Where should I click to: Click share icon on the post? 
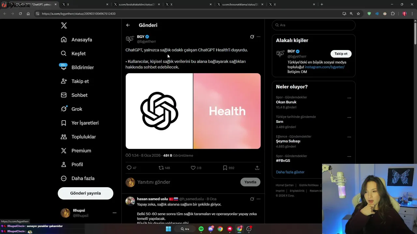click(257, 168)
